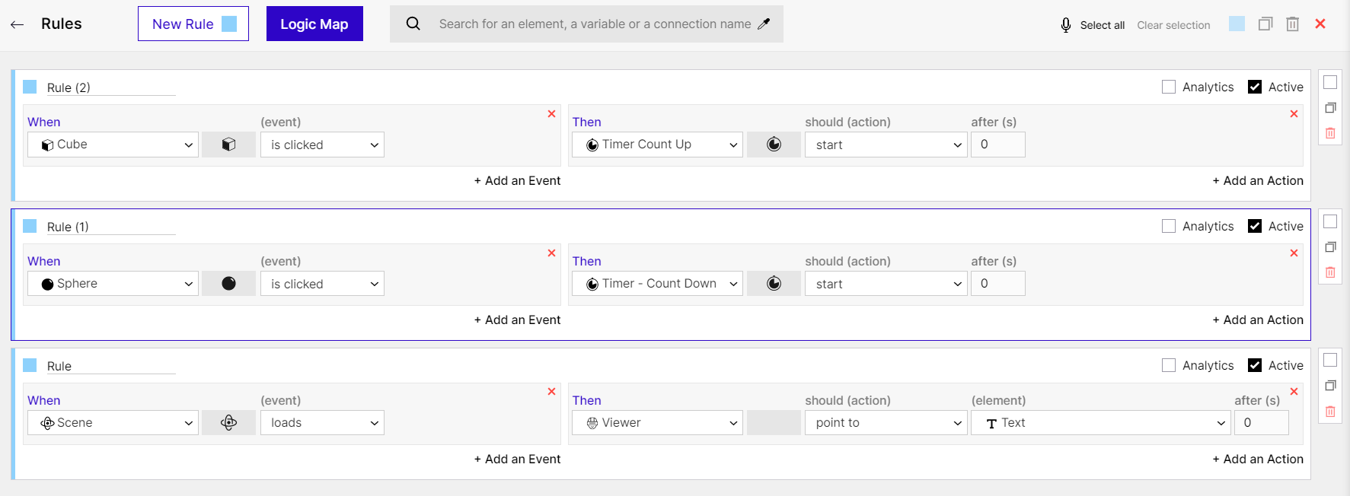
Task: Enable Analytics for Rule (2)
Action: pos(1169,87)
